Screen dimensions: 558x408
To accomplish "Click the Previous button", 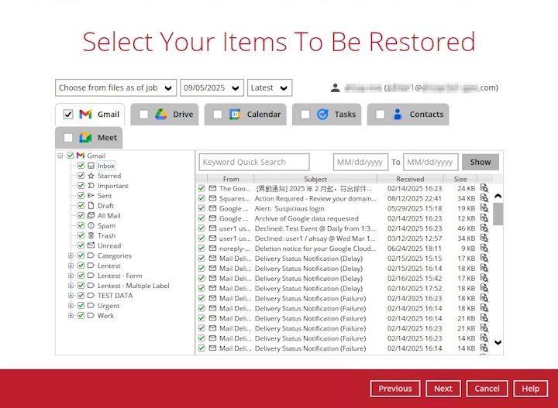I will point(395,389).
